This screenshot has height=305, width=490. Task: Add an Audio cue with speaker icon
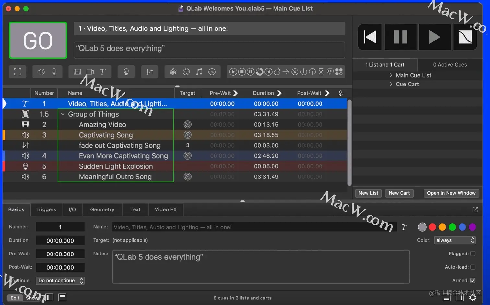pyautogui.click(x=41, y=72)
